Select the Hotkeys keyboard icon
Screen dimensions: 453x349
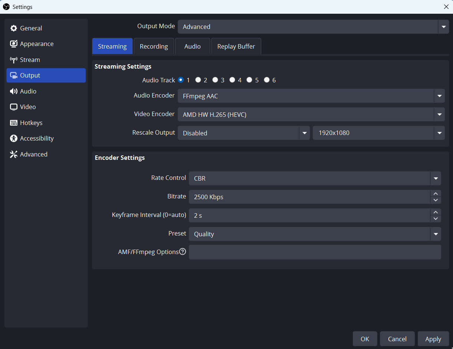14,123
